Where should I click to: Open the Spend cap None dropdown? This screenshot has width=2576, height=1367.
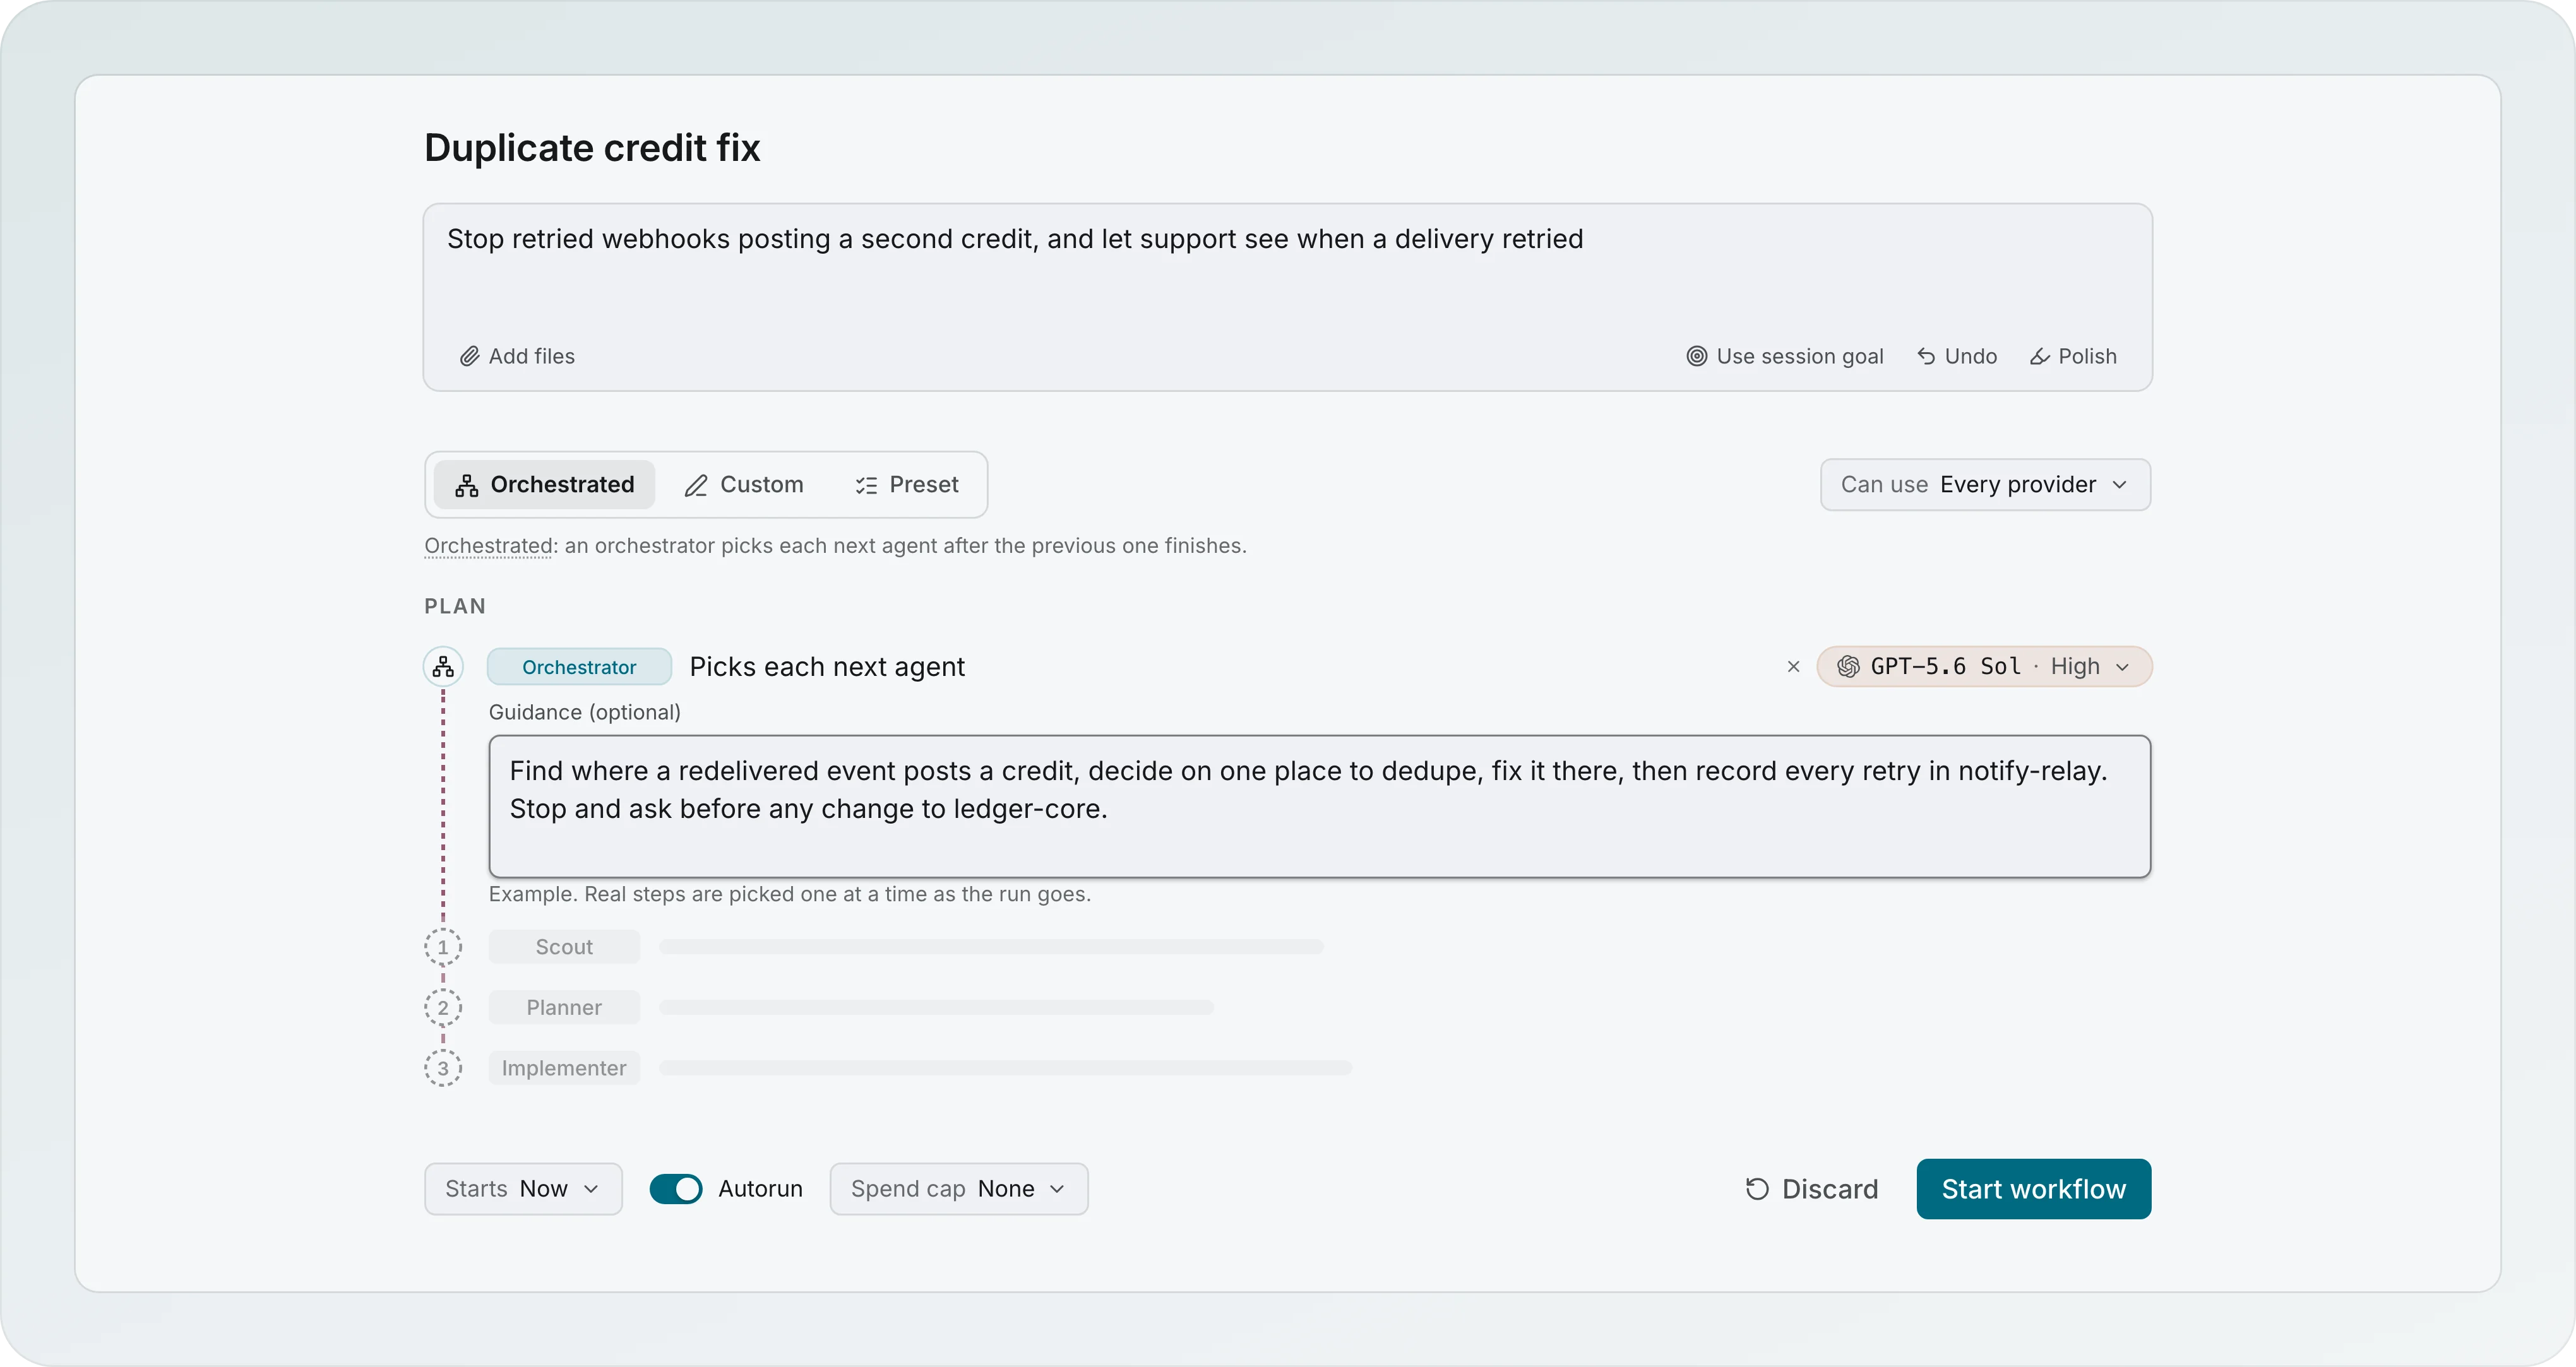(x=958, y=1189)
